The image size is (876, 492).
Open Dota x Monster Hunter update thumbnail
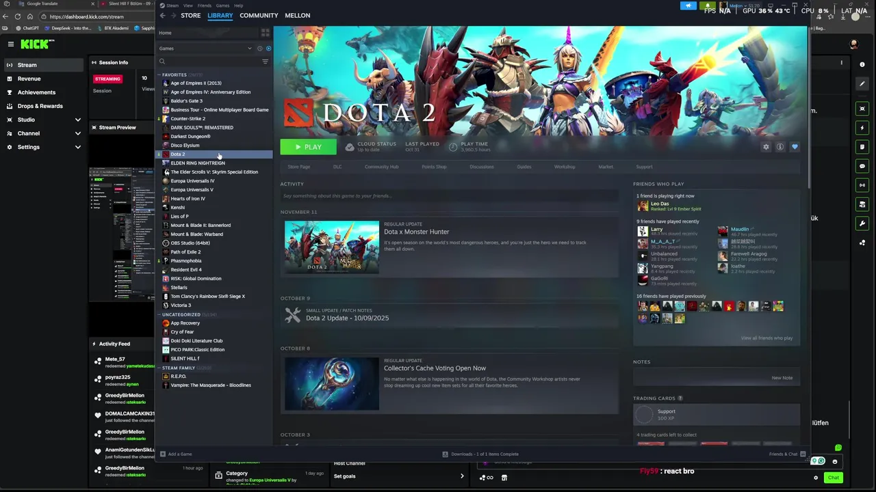(x=332, y=247)
